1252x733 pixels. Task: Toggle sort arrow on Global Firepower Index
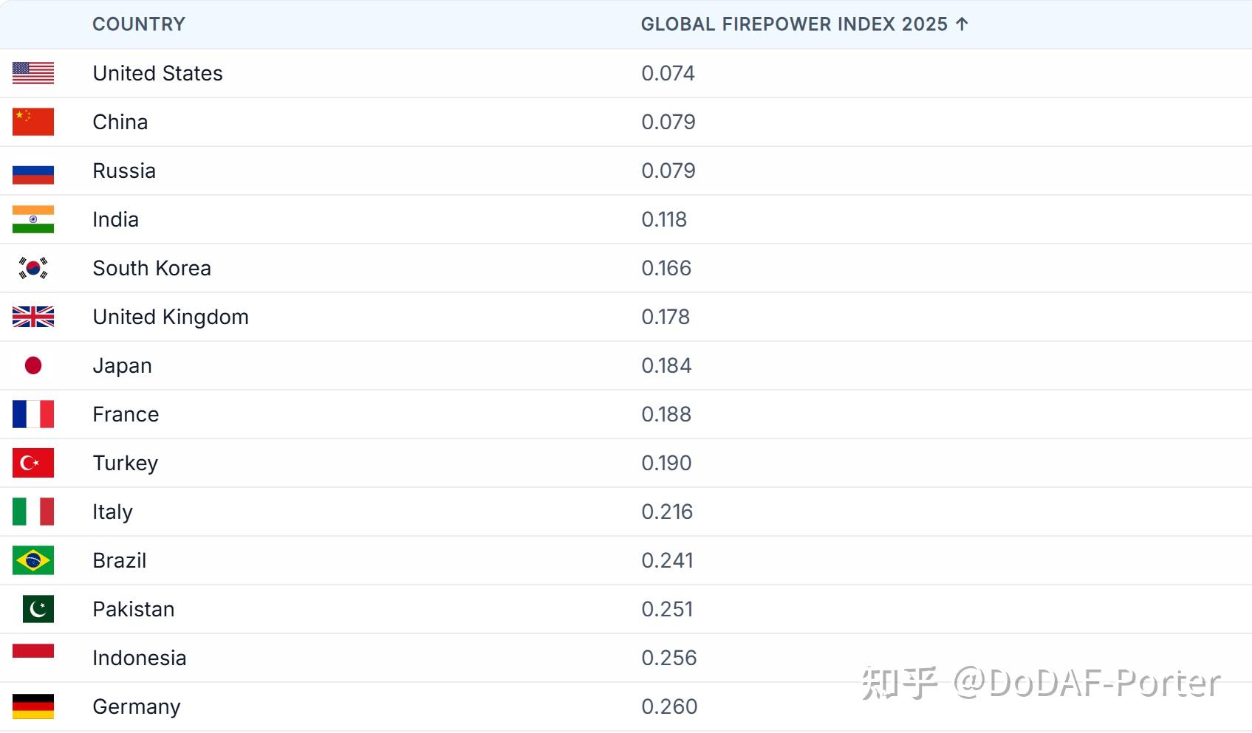962,24
